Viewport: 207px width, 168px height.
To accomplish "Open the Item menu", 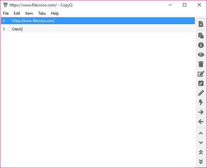I will point(29,13).
